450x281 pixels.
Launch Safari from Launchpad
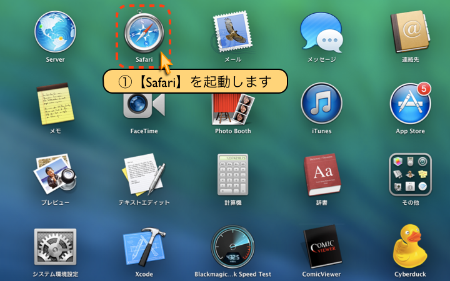[144, 32]
